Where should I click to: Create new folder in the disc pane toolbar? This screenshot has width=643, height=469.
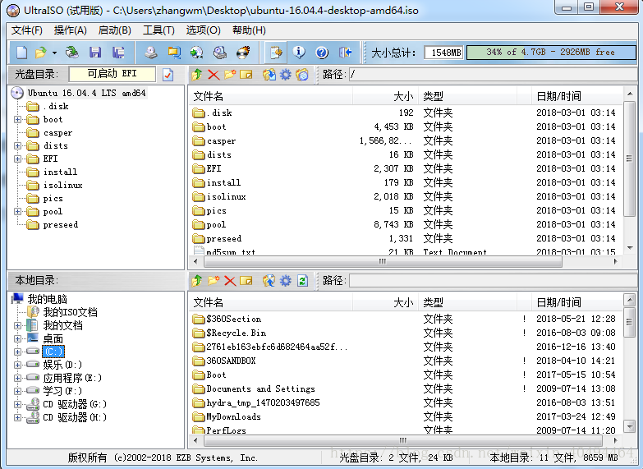pos(230,75)
